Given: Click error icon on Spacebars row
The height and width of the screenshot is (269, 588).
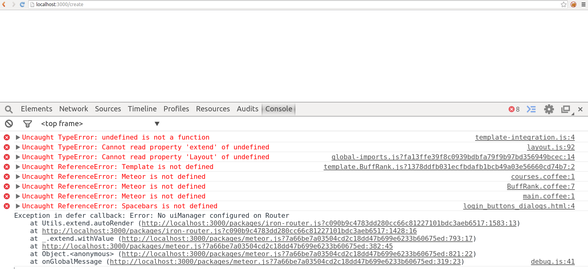Looking at the screenshot, I should [7, 206].
